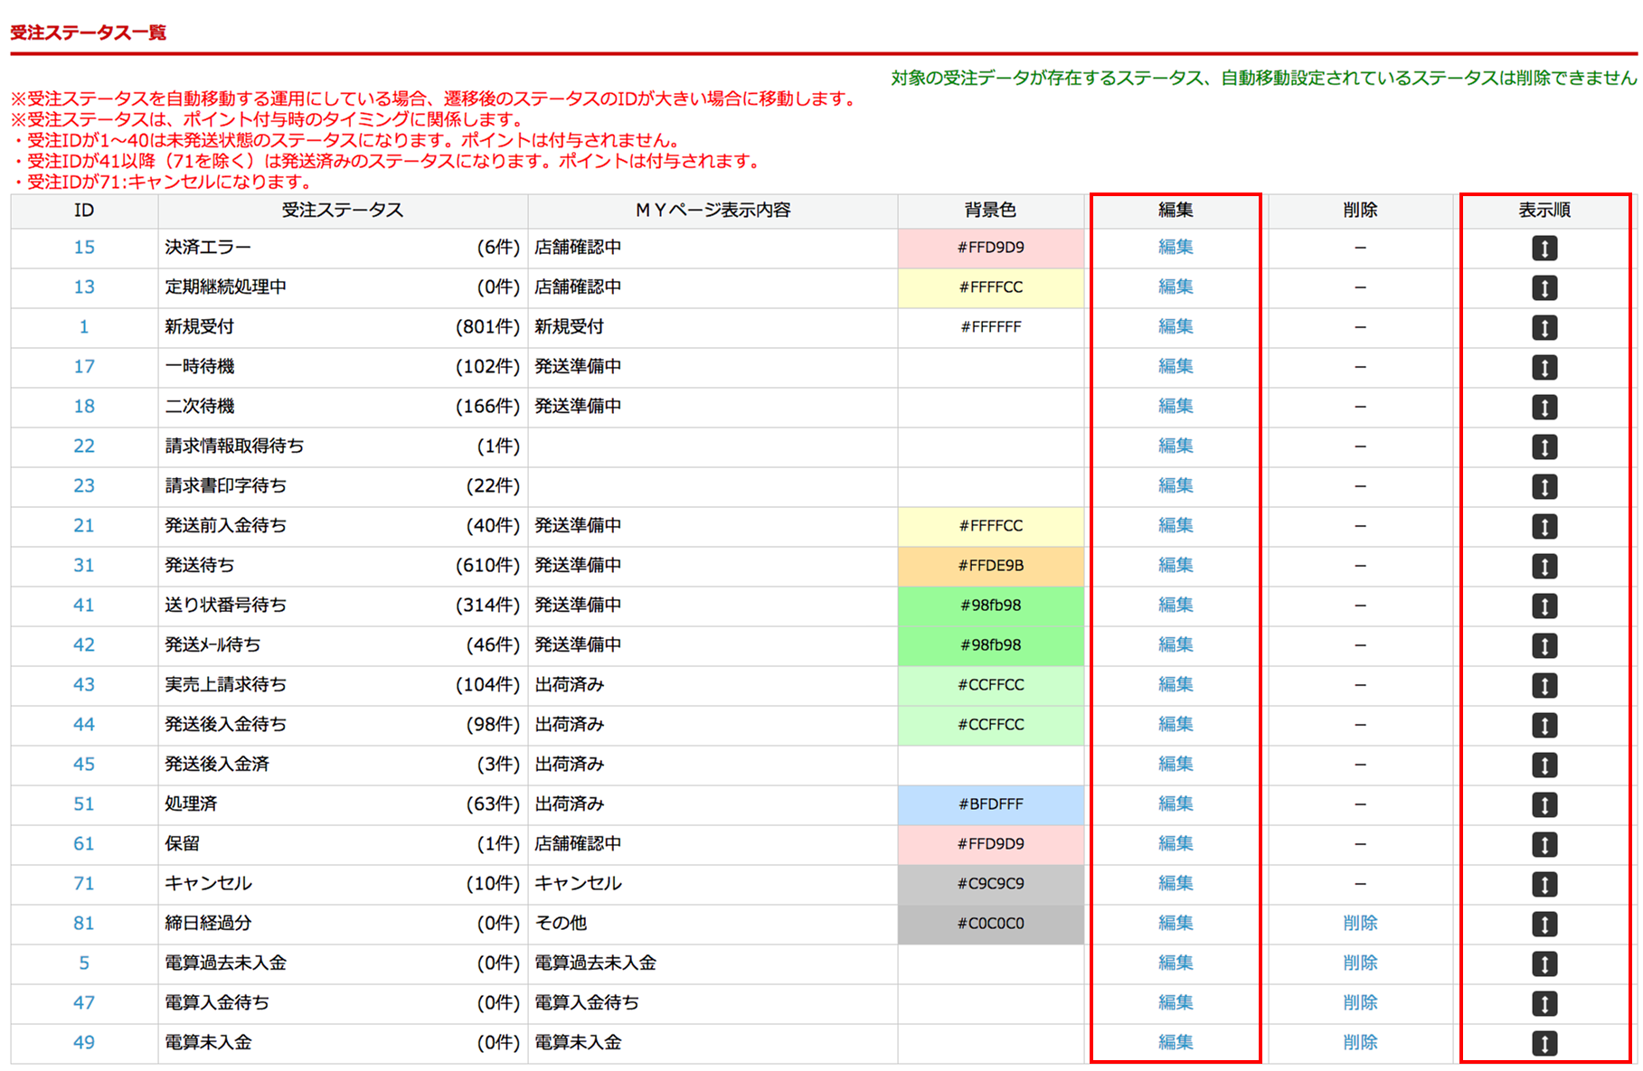Image resolution: width=1643 pixels, height=1071 pixels.
Task: Click 削除 for 電算入金待ち
Action: coord(1359,1003)
